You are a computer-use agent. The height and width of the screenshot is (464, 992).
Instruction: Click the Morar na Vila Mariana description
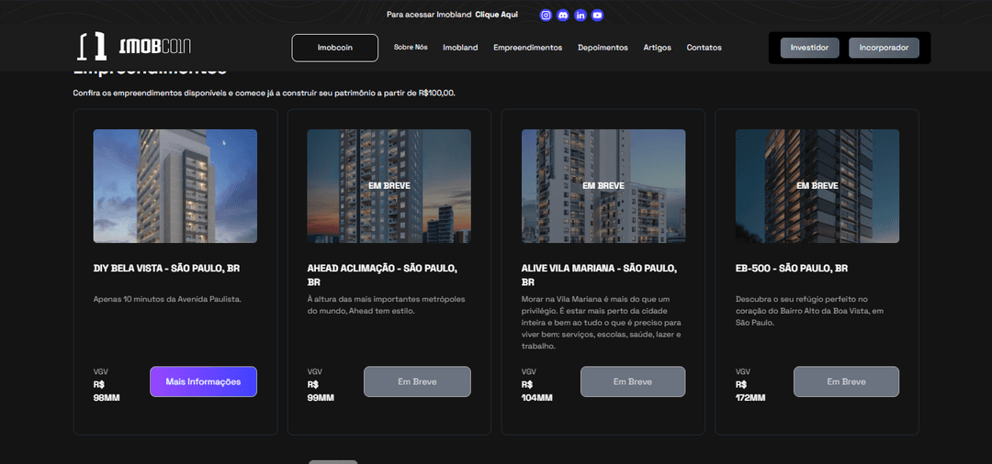click(601, 323)
